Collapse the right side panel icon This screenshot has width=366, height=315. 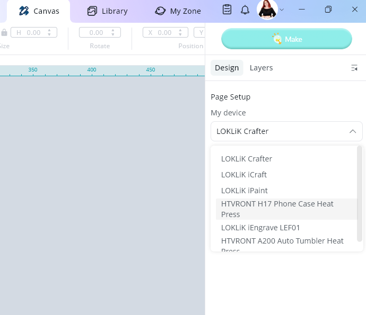(x=354, y=68)
